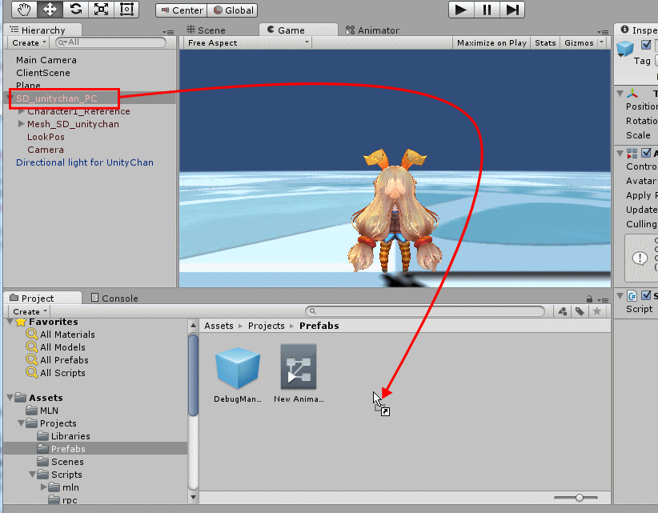Toggle Maximize on Play

coord(491,42)
